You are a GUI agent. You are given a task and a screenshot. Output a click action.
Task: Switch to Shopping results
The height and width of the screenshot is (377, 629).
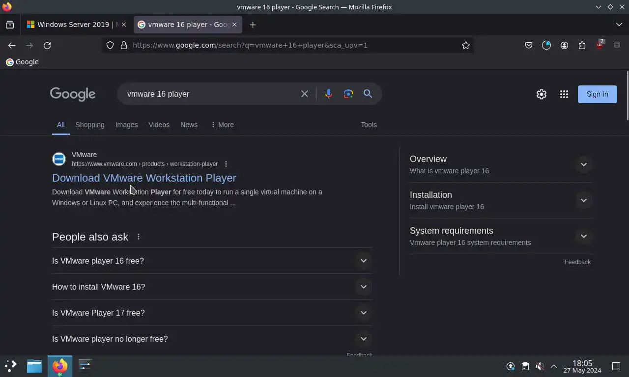click(x=90, y=125)
